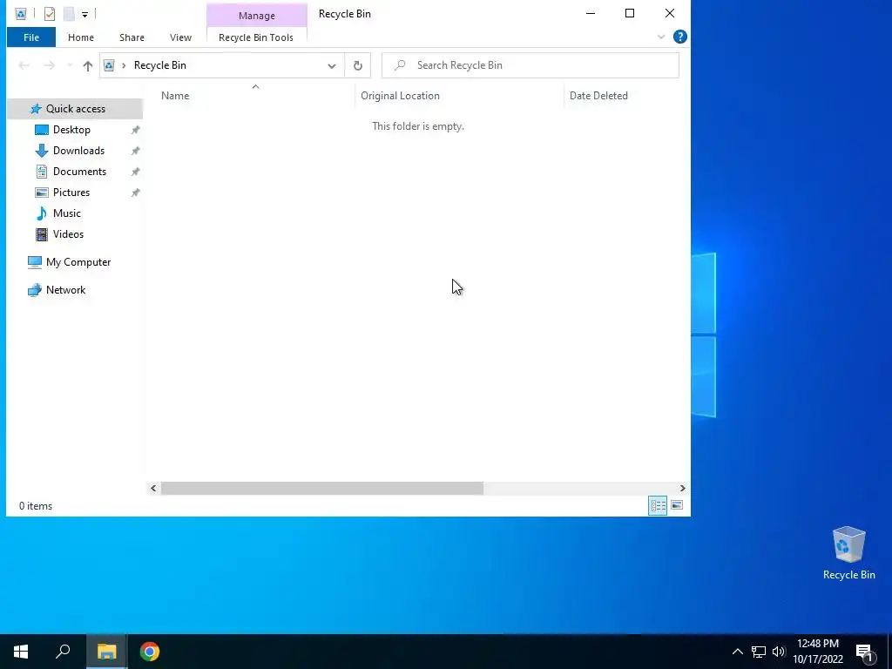Click the Manage contextual tab
Screen dimensions: 892x669
[257, 16]
